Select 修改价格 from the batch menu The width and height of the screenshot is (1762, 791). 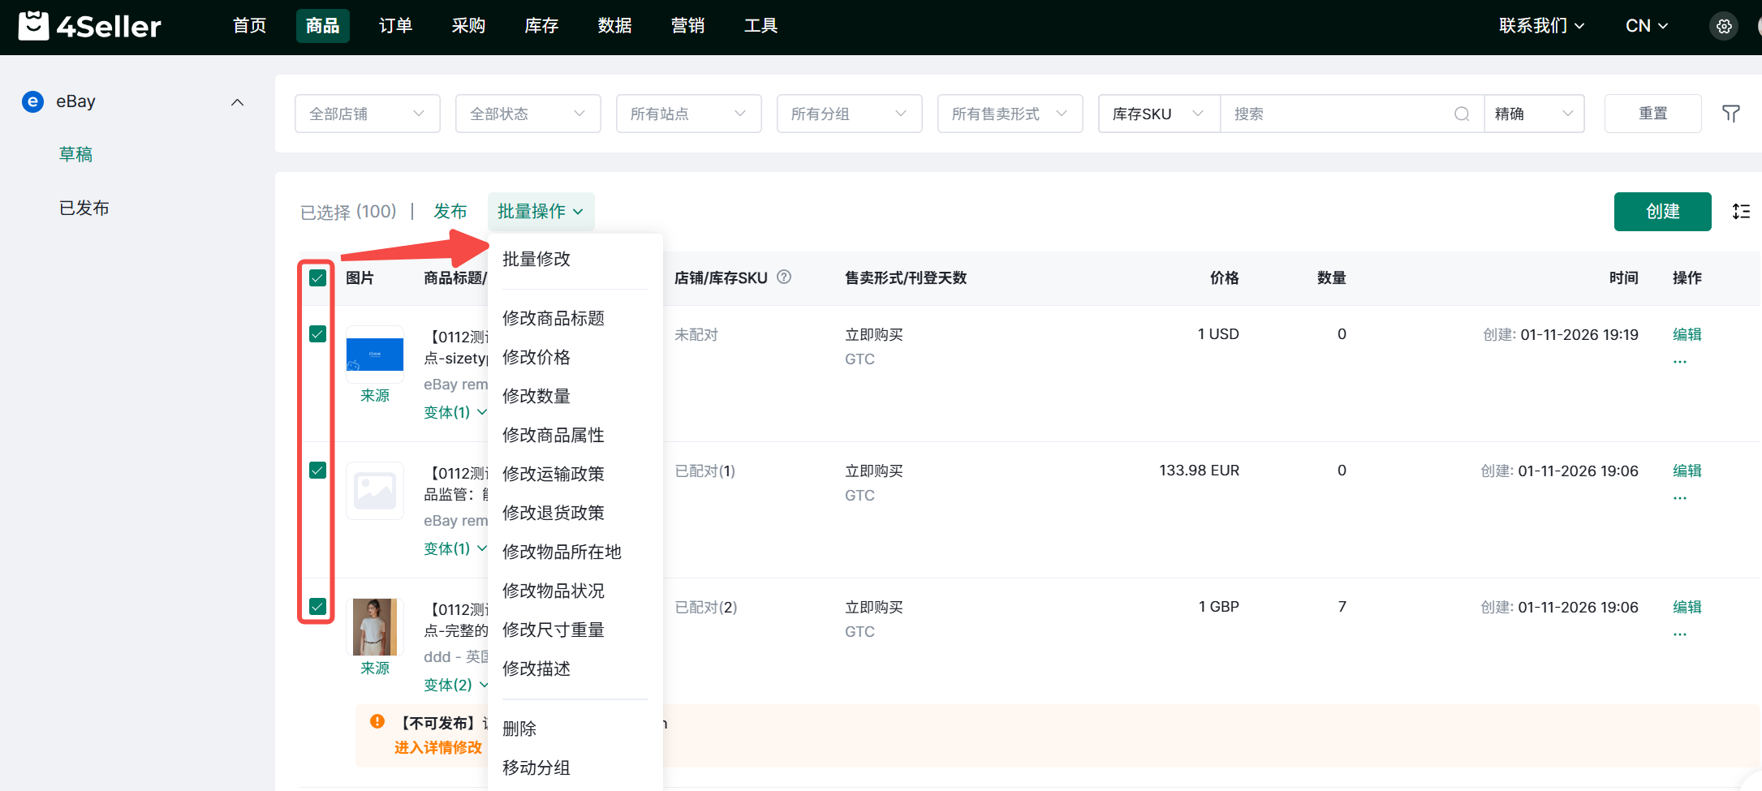(x=536, y=357)
